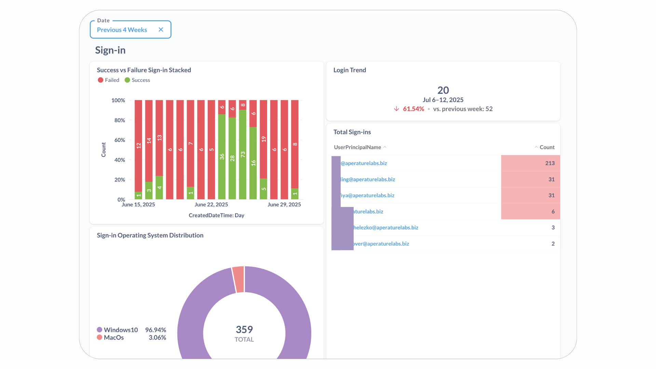The image size is (656, 369).
Task: Click the June 22, 2025 axis label
Action: point(211,204)
